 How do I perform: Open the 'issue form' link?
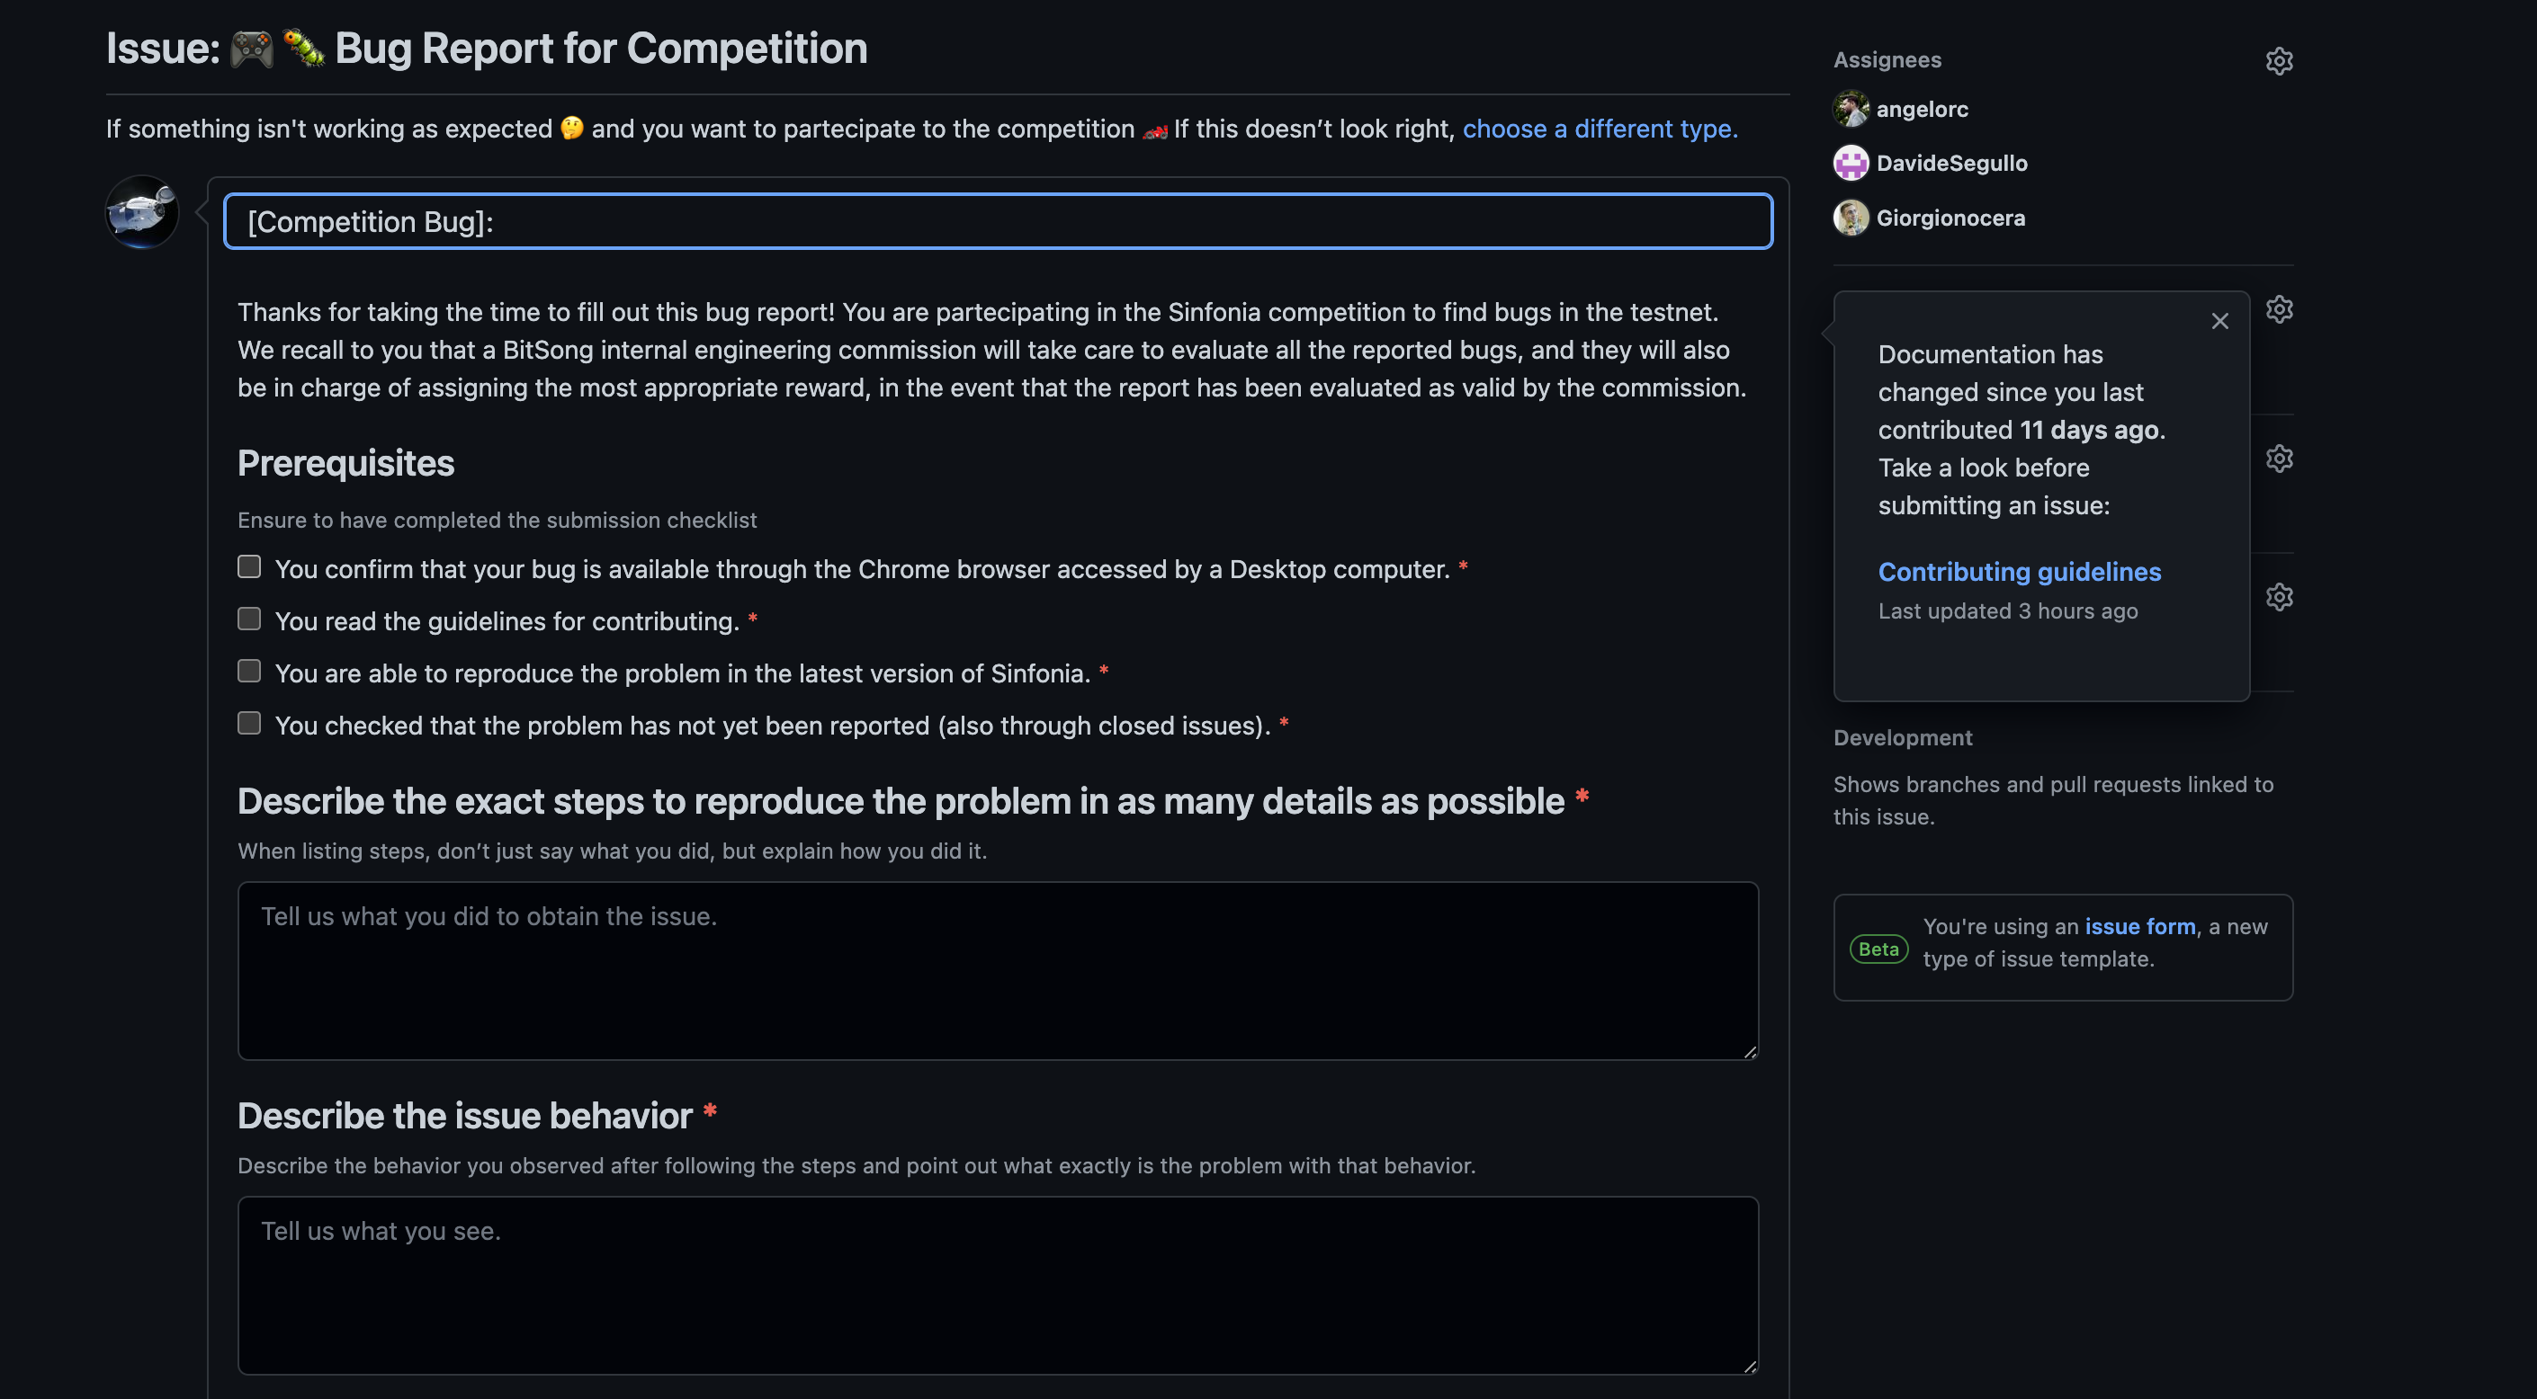point(2140,926)
